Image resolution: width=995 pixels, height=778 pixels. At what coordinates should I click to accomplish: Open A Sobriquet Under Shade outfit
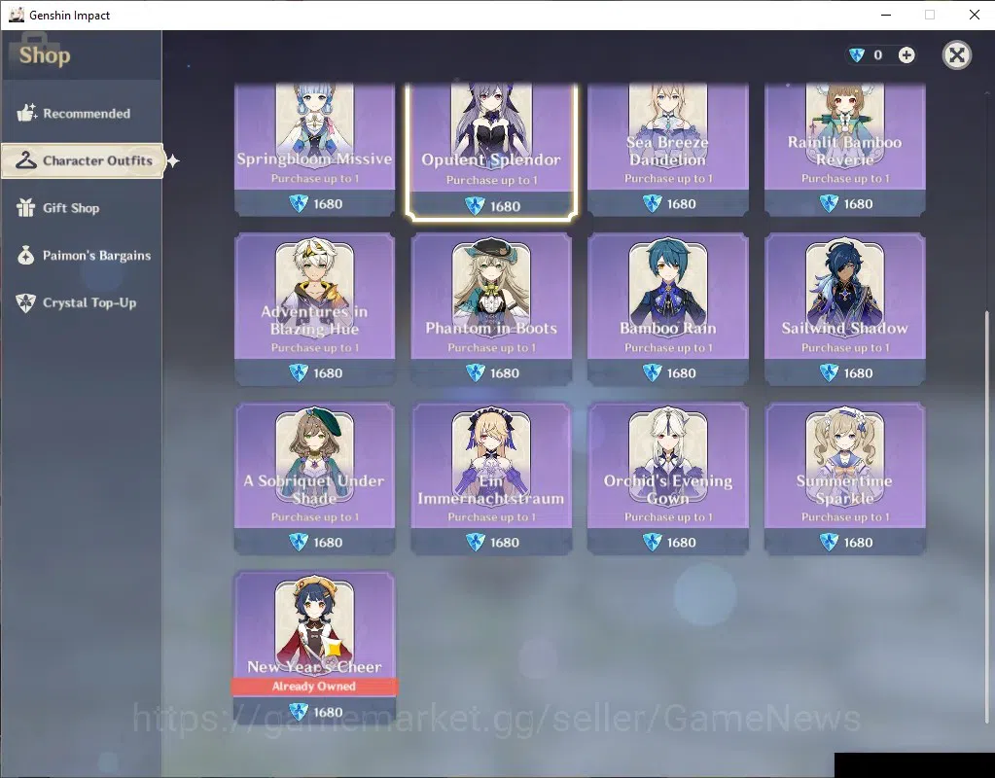pyautogui.click(x=315, y=478)
